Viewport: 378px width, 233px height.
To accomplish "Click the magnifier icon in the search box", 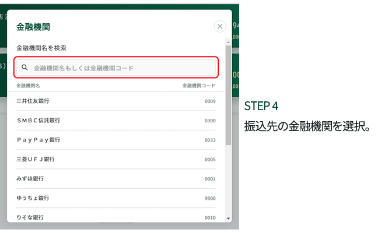I will pos(24,68).
